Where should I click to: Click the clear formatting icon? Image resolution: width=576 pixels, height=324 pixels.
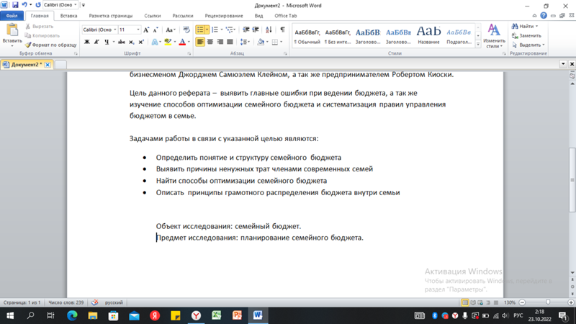[x=186, y=30]
